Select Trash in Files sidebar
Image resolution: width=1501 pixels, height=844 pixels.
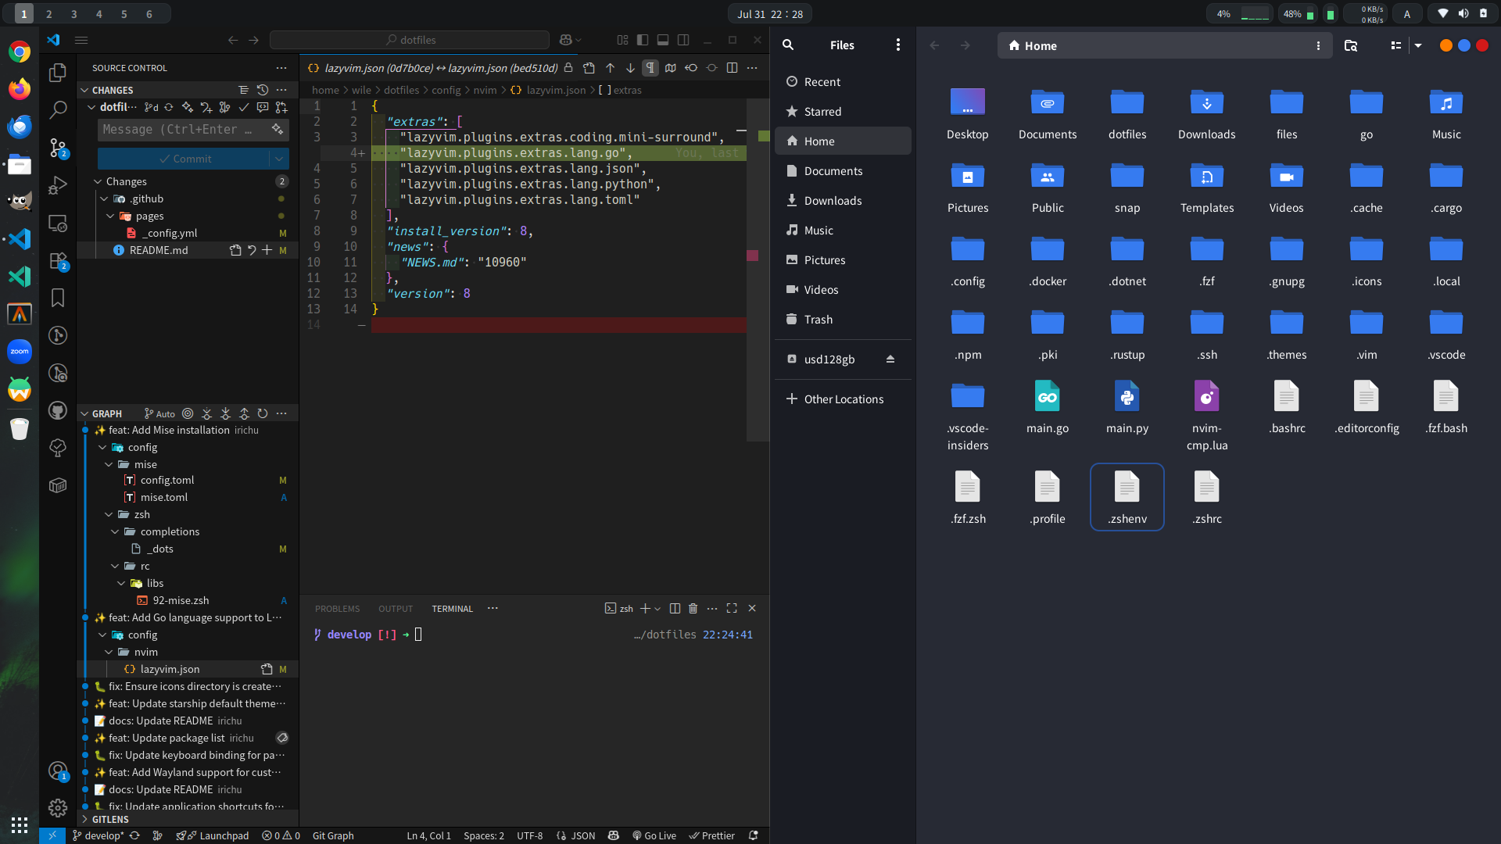[843, 320]
